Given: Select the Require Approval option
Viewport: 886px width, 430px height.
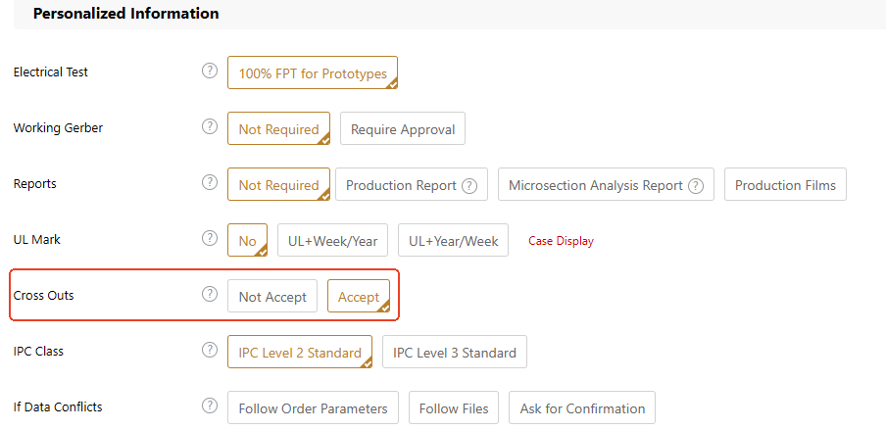Looking at the screenshot, I should coord(403,129).
